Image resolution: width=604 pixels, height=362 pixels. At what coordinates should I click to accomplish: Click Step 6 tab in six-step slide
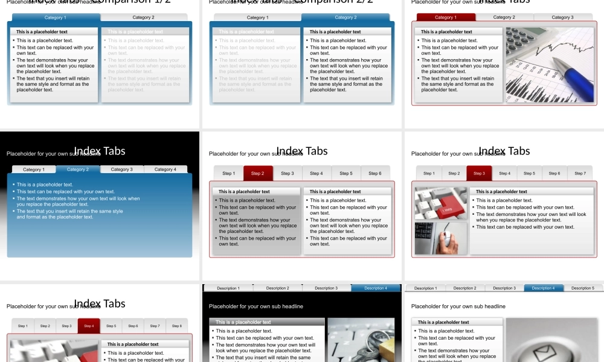coord(375,173)
